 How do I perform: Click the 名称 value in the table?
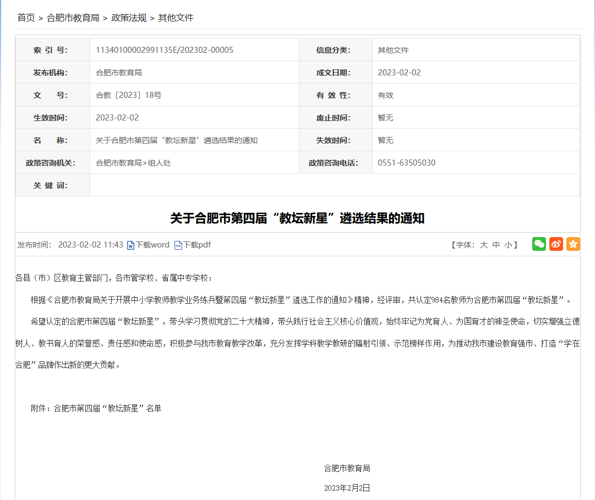pyautogui.click(x=177, y=140)
